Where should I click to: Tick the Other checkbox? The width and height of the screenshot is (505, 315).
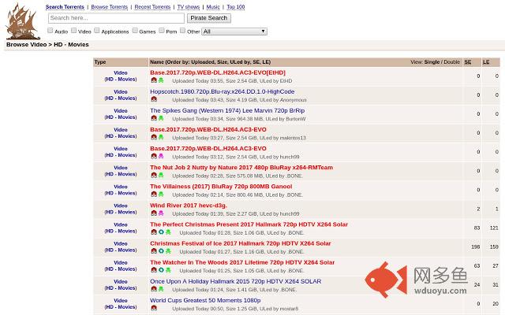[x=182, y=31]
